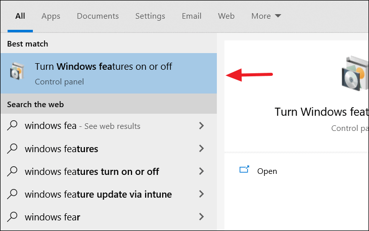The width and height of the screenshot is (369, 231).
Task: Select 'windows fear' suggestion
Action: point(109,217)
